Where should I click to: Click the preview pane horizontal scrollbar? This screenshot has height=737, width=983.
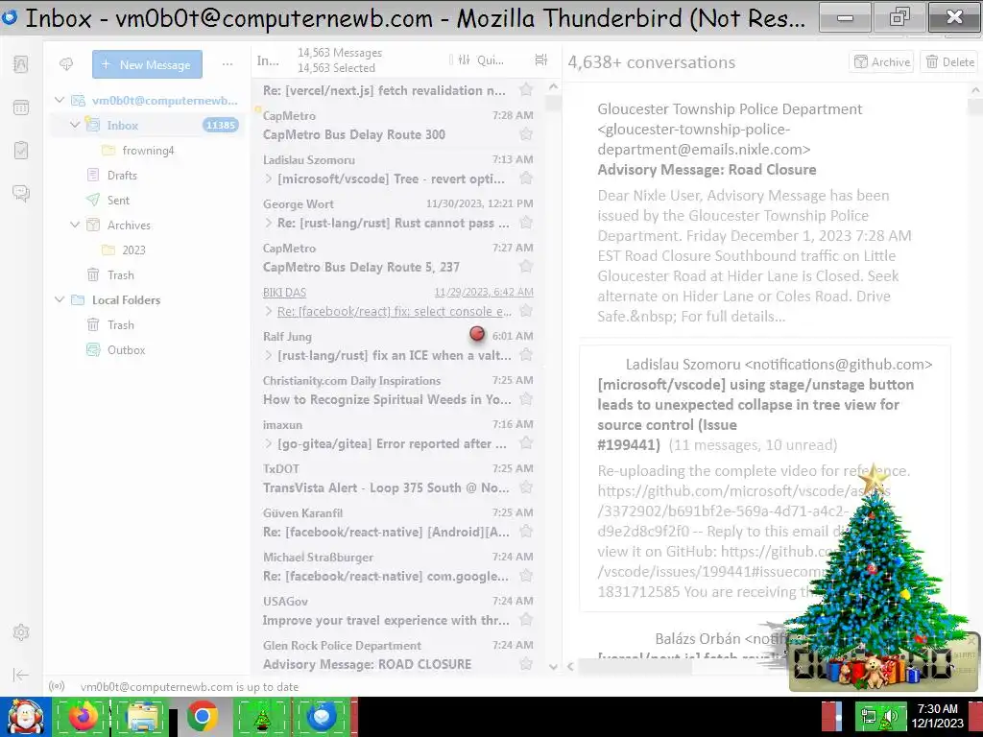pyautogui.click(x=635, y=666)
